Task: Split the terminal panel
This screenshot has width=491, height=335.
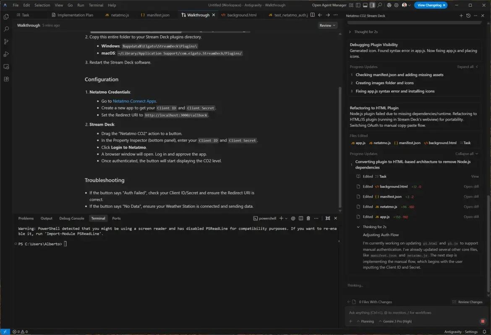Action: coord(301,218)
